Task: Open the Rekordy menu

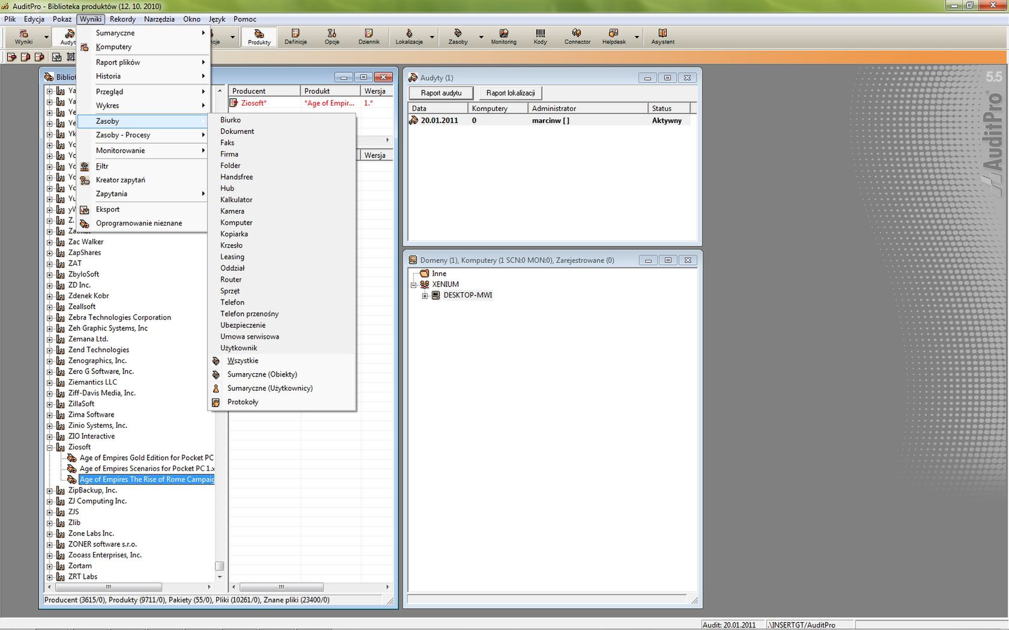Action: pos(123,19)
